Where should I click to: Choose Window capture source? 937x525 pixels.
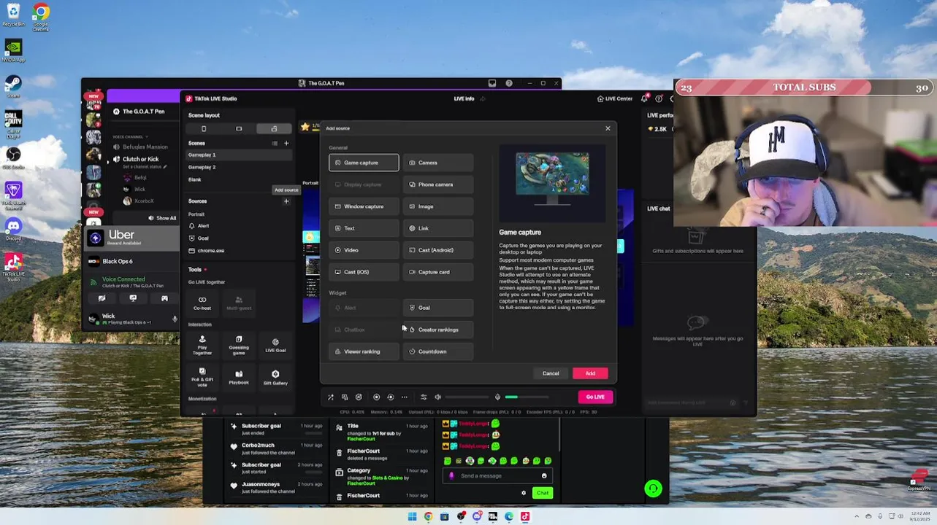pos(364,206)
